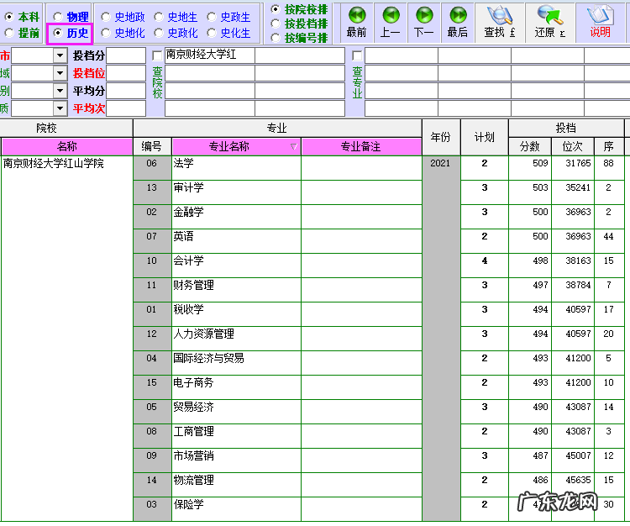Select the 保险学 major row
Viewport: 630px width, 526px height.
237,509
